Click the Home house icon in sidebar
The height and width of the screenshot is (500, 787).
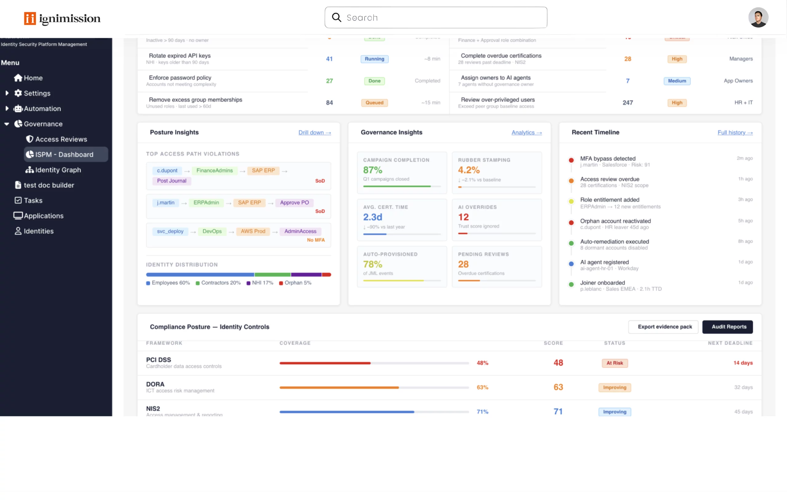pyautogui.click(x=18, y=78)
